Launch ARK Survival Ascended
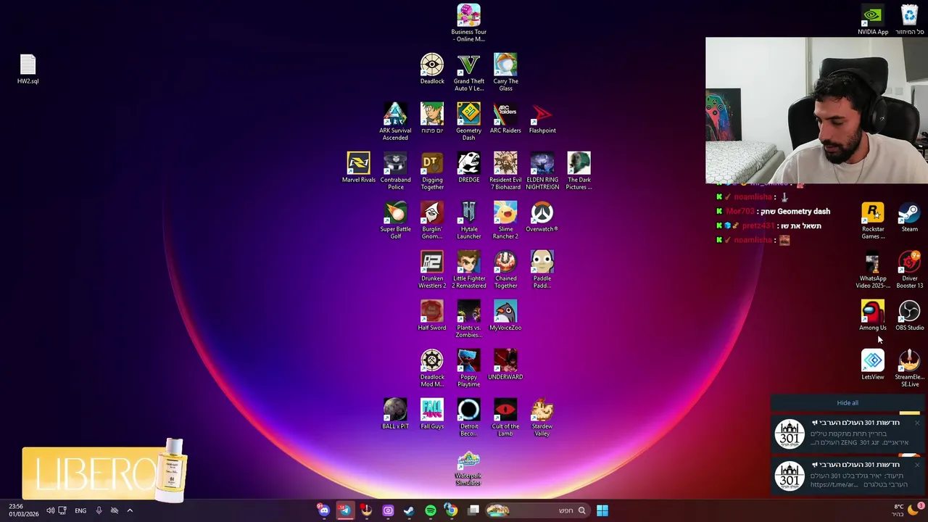The height and width of the screenshot is (522, 928). tap(395, 121)
